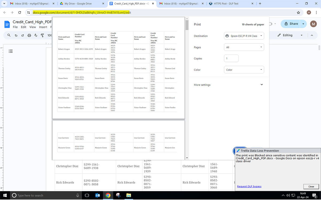Open the document outline icon
Screen dimensions: 321x200
pyautogui.click(x=11, y=51)
